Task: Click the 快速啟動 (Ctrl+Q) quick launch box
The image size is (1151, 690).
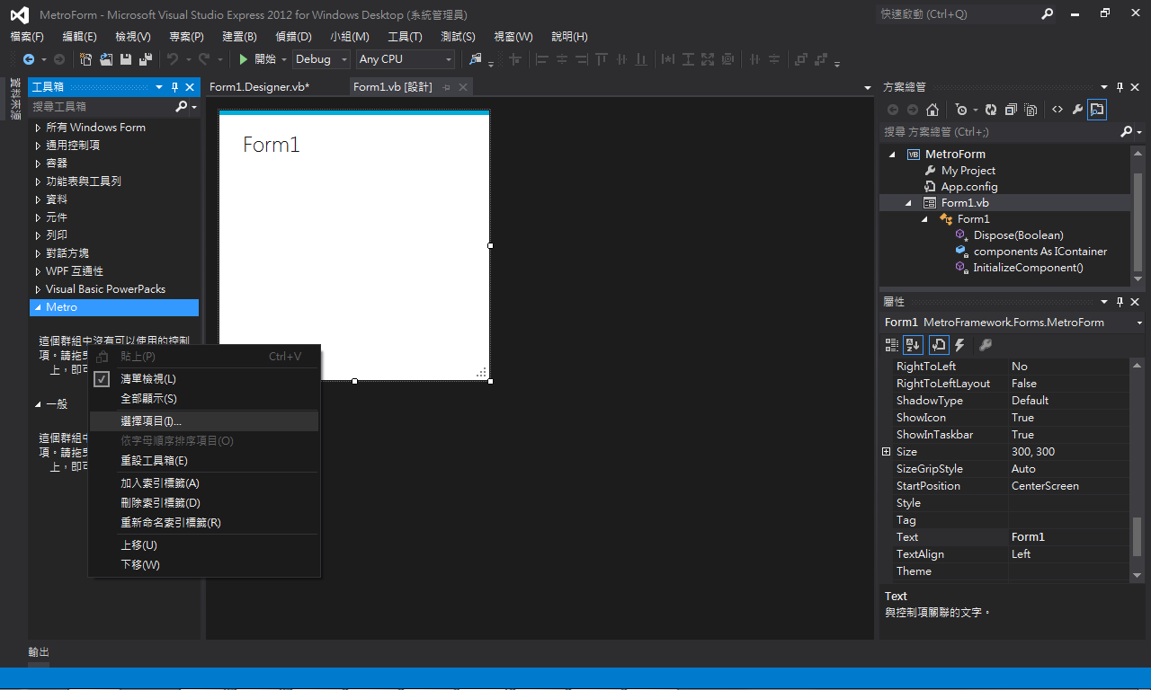Action: click(x=958, y=14)
